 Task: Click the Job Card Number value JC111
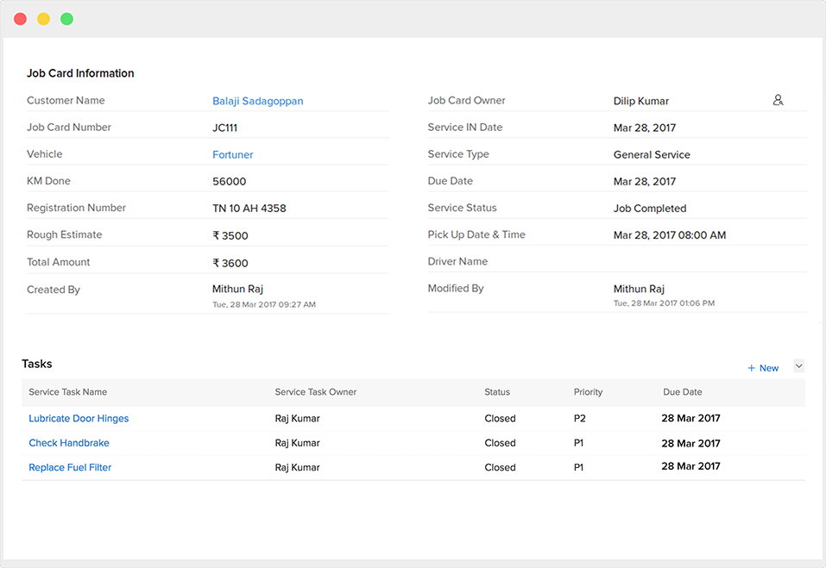[x=224, y=128]
